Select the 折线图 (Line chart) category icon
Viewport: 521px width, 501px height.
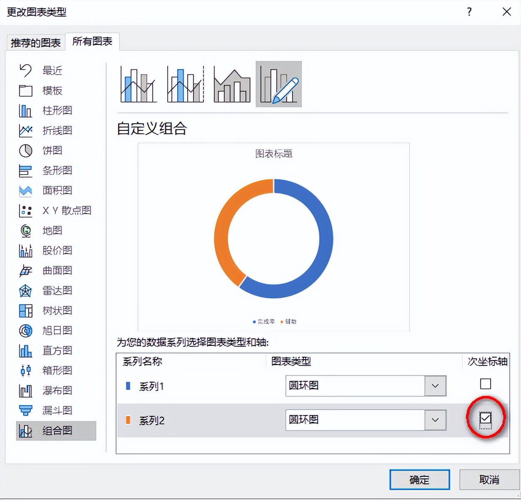click(x=25, y=131)
